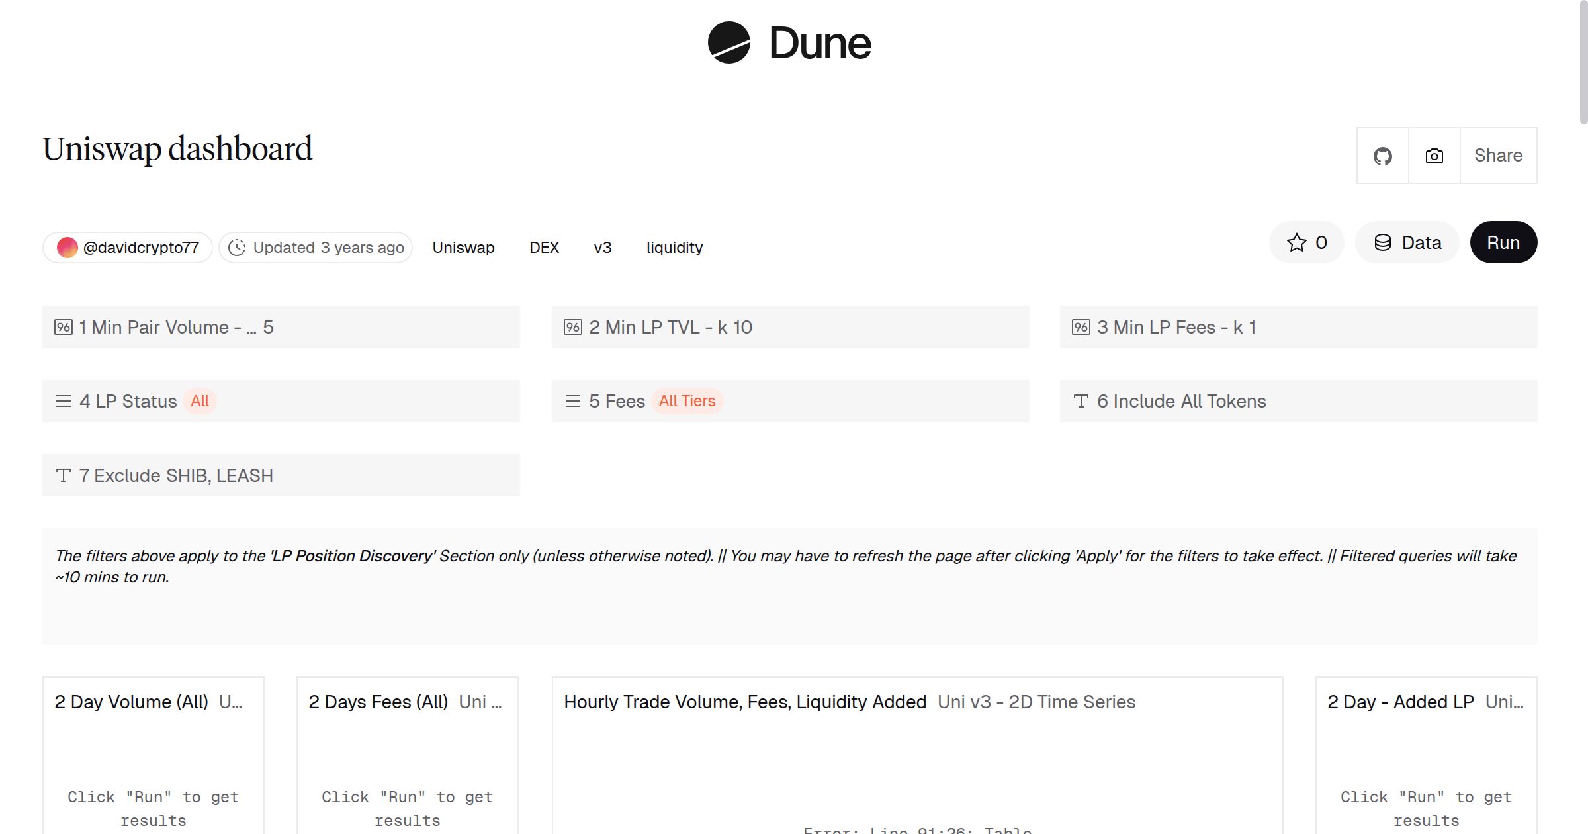Image resolution: width=1588 pixels, height=834 pixels.
Task: Open the GitHub icon link
Action: click(1382, 156)
